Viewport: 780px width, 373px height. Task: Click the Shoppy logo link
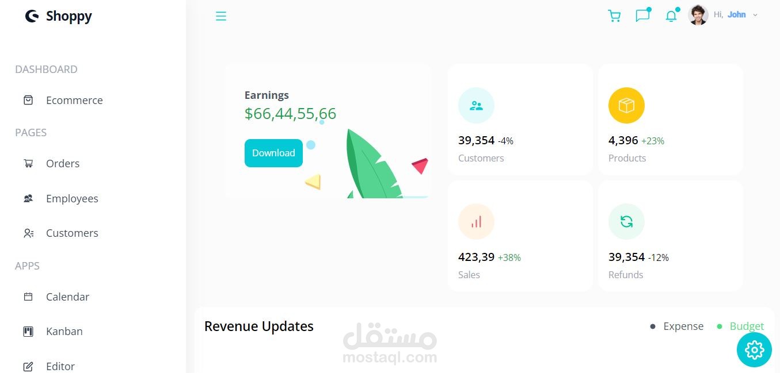click(x=58, y=16)
